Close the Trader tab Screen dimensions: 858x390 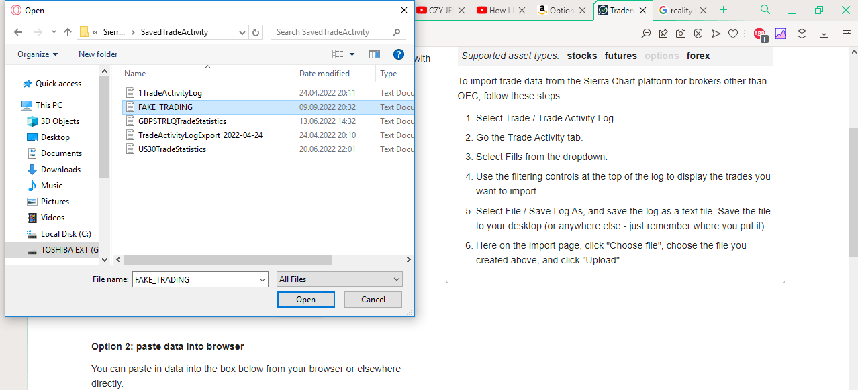pyautogui.click(x=642, y=10)
